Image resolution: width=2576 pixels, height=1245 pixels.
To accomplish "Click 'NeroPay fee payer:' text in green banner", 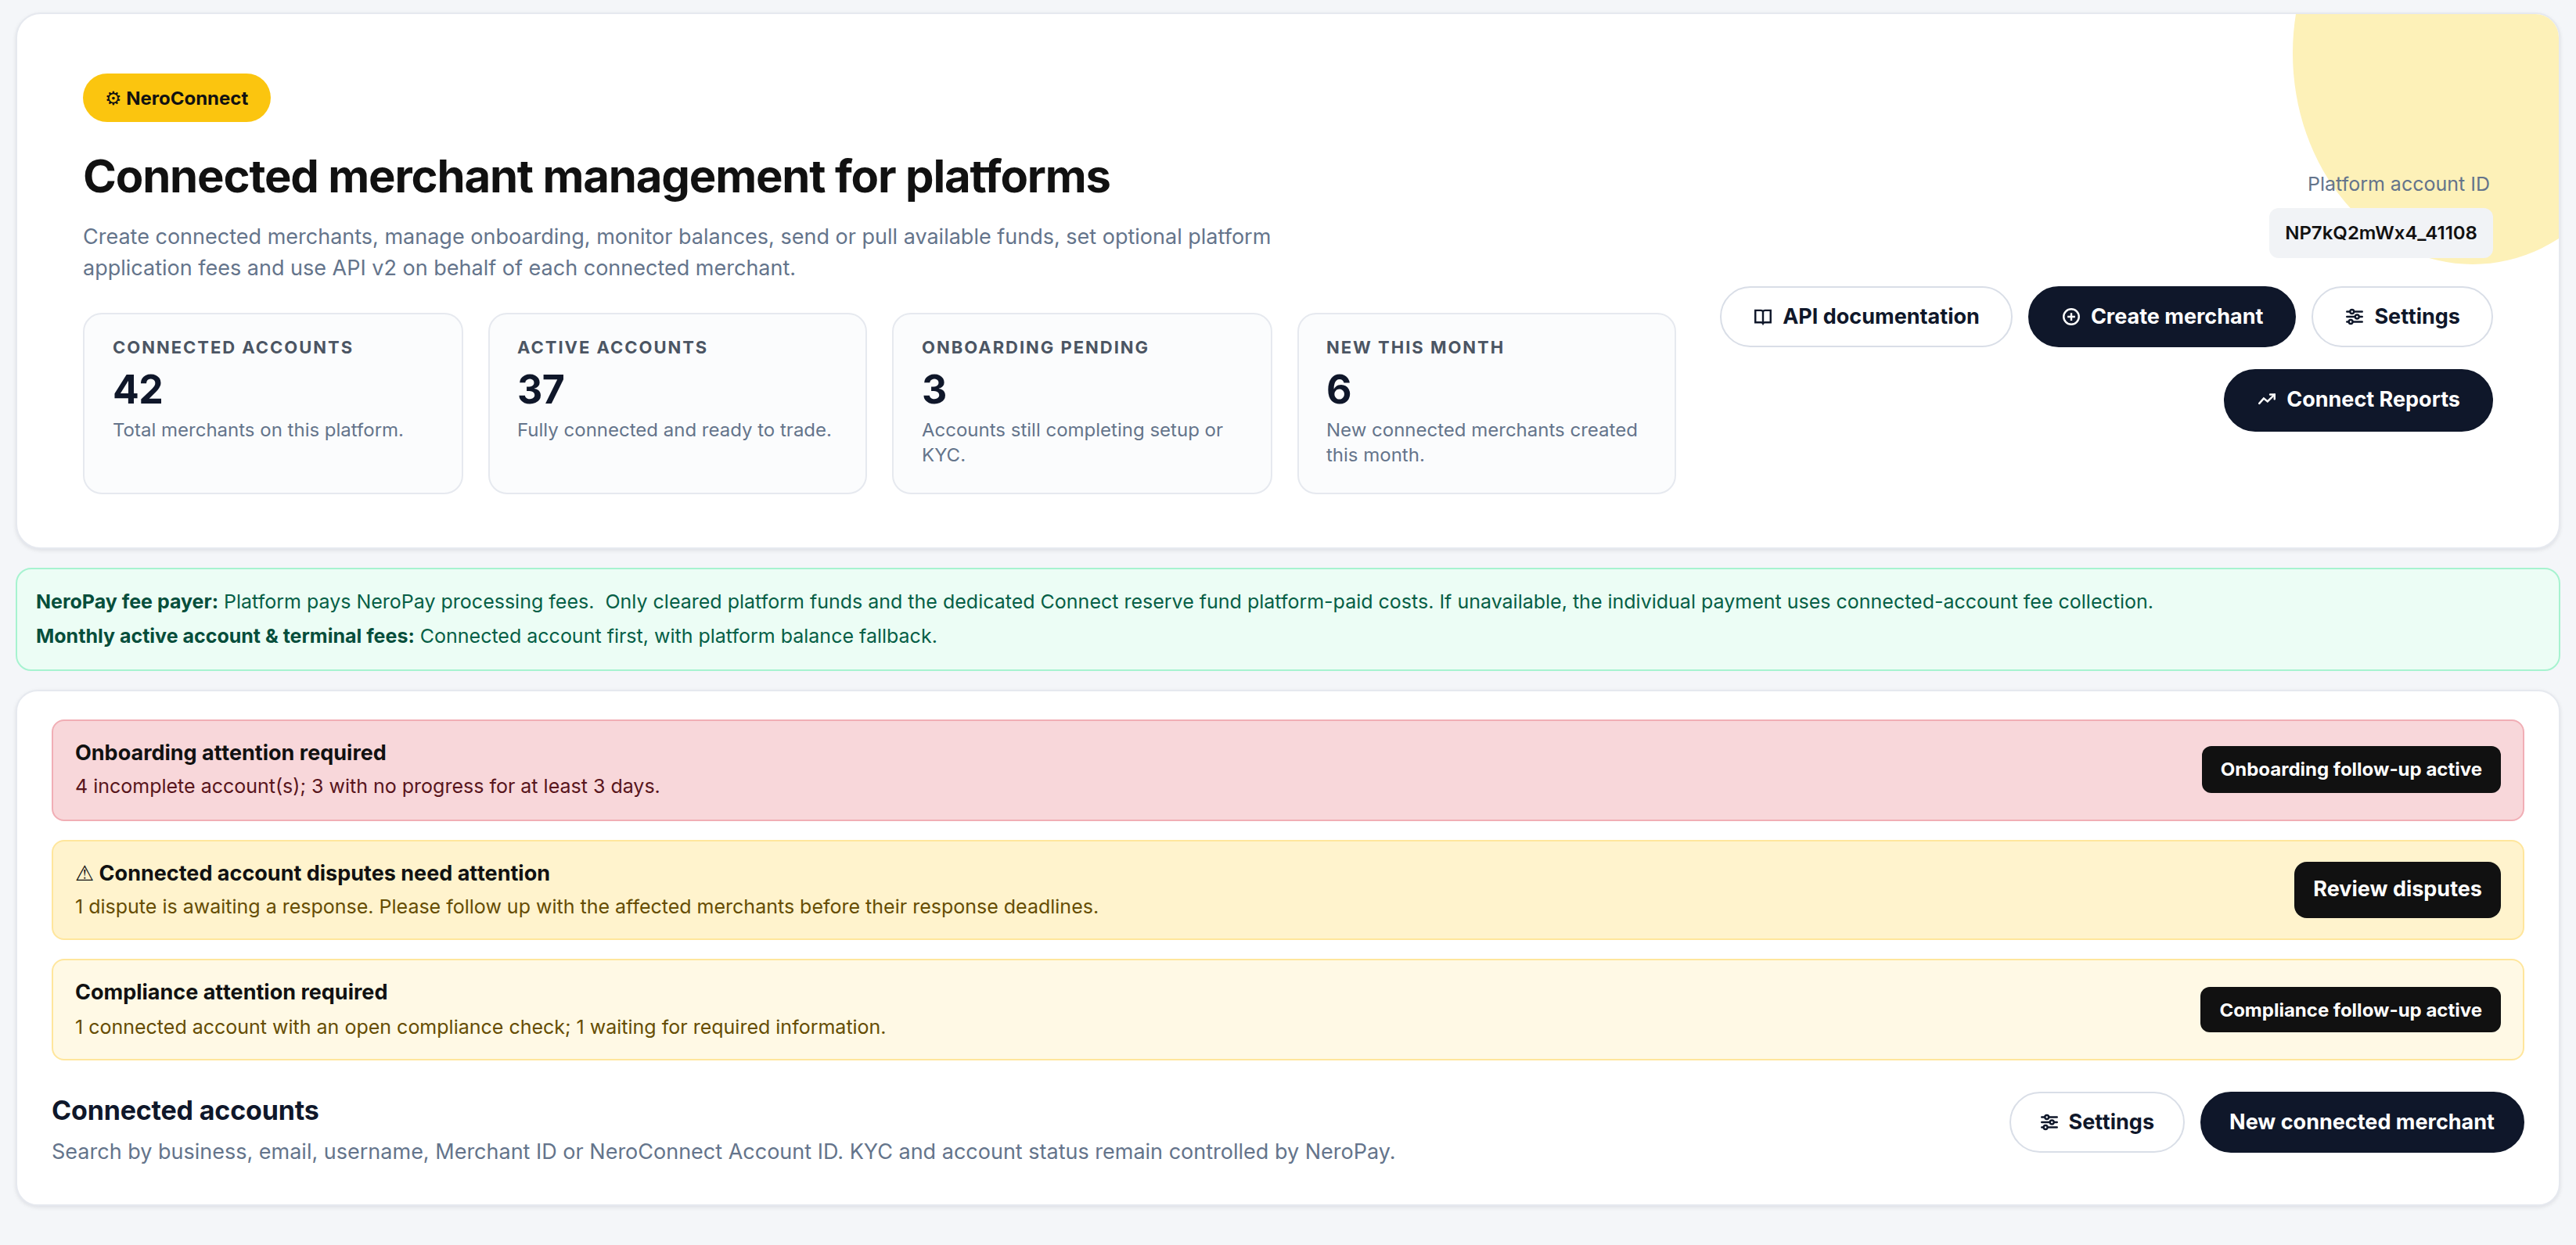I will 127,601.
